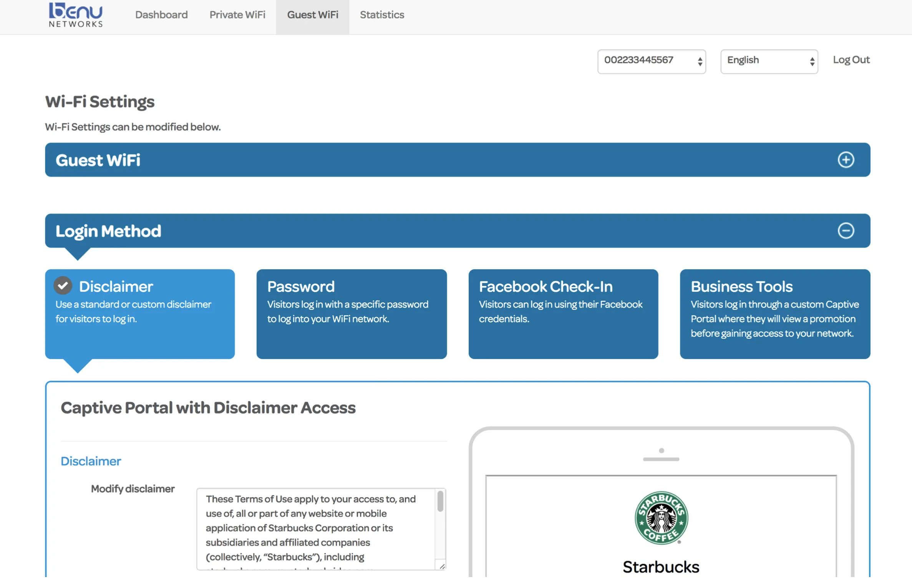912x579 pixels.
Task: Click the checkmark on the Disclaimer card
Action: coord(63,285)
